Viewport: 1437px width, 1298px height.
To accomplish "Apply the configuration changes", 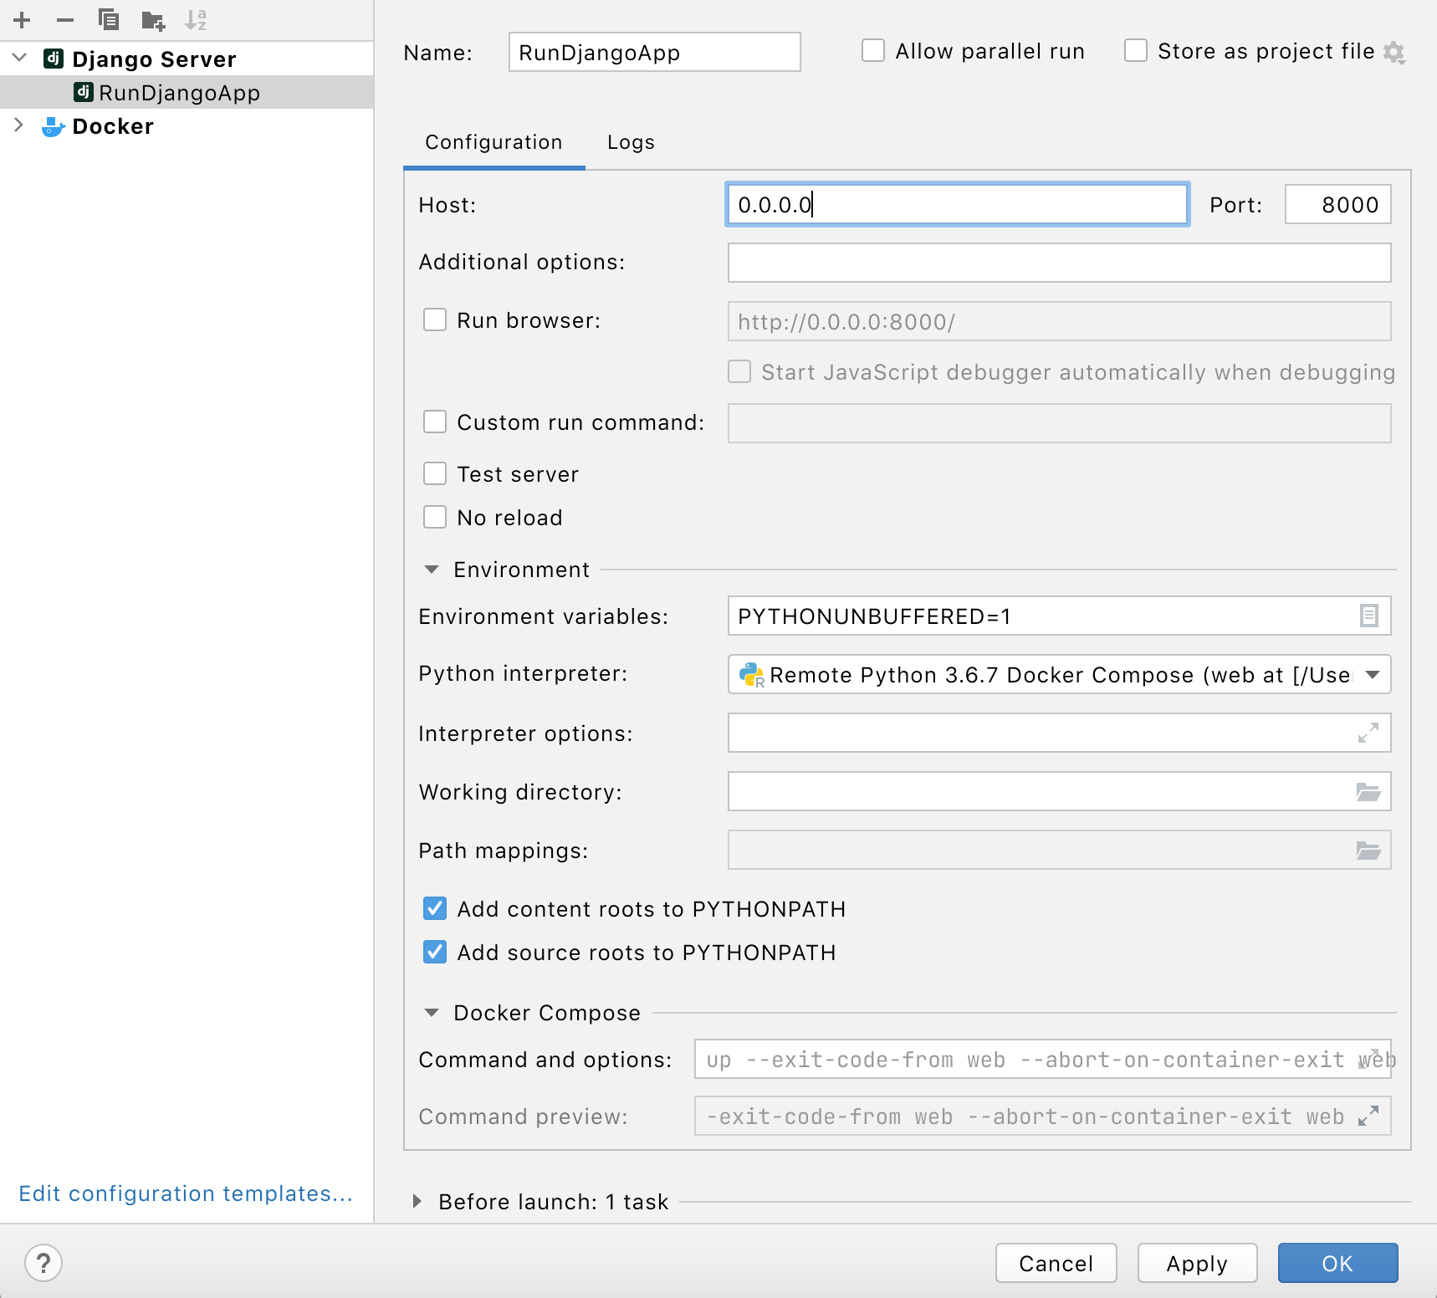I will pos(1197,1263).
